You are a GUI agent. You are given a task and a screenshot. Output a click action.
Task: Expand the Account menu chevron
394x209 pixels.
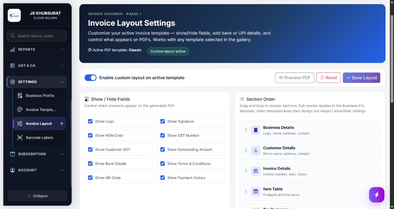click(62, 170)
